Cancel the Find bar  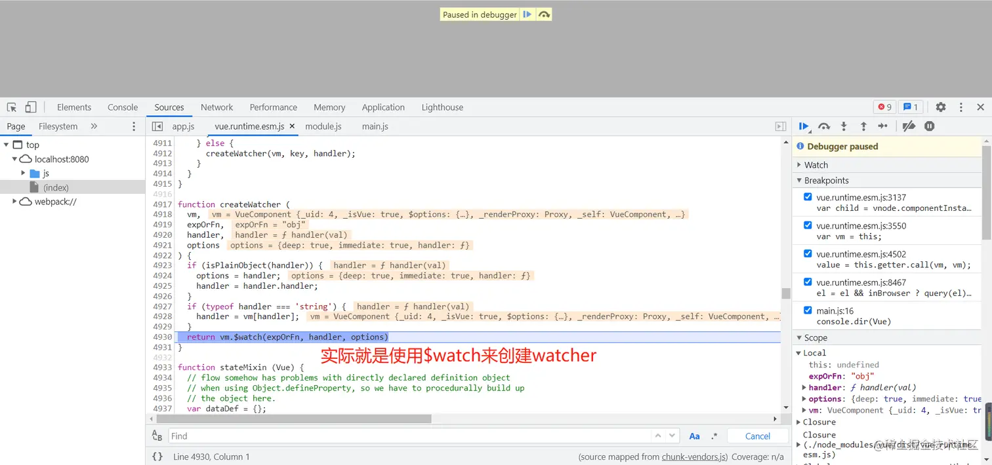(x=758, y=436)
